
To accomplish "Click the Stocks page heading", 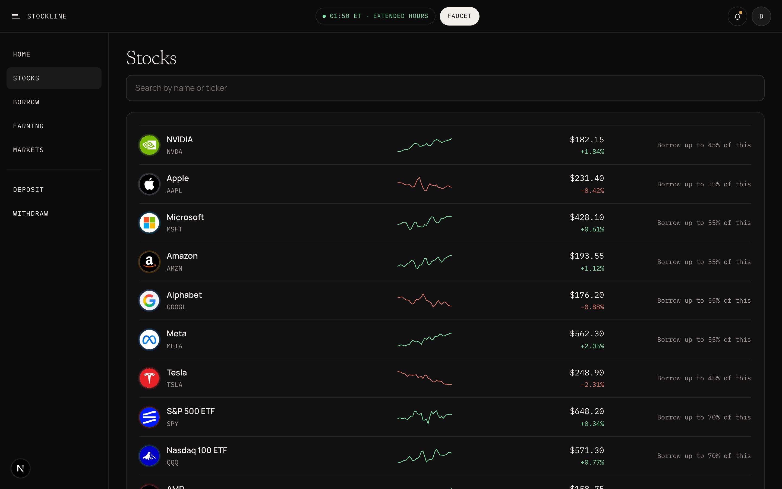I will (151, 58).
